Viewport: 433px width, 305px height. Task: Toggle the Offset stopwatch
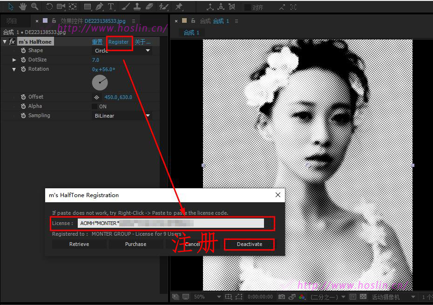[23, 97]
